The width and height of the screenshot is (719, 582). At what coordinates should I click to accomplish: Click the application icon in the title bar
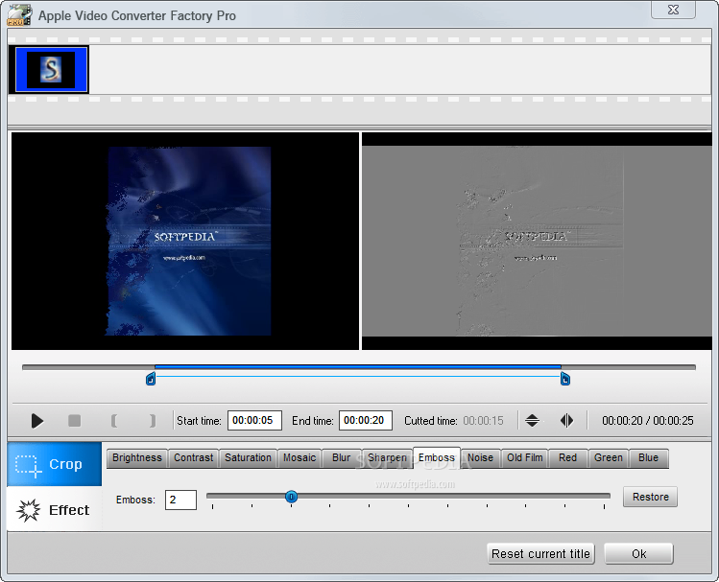pyautogui.click(x=19, y=15)
